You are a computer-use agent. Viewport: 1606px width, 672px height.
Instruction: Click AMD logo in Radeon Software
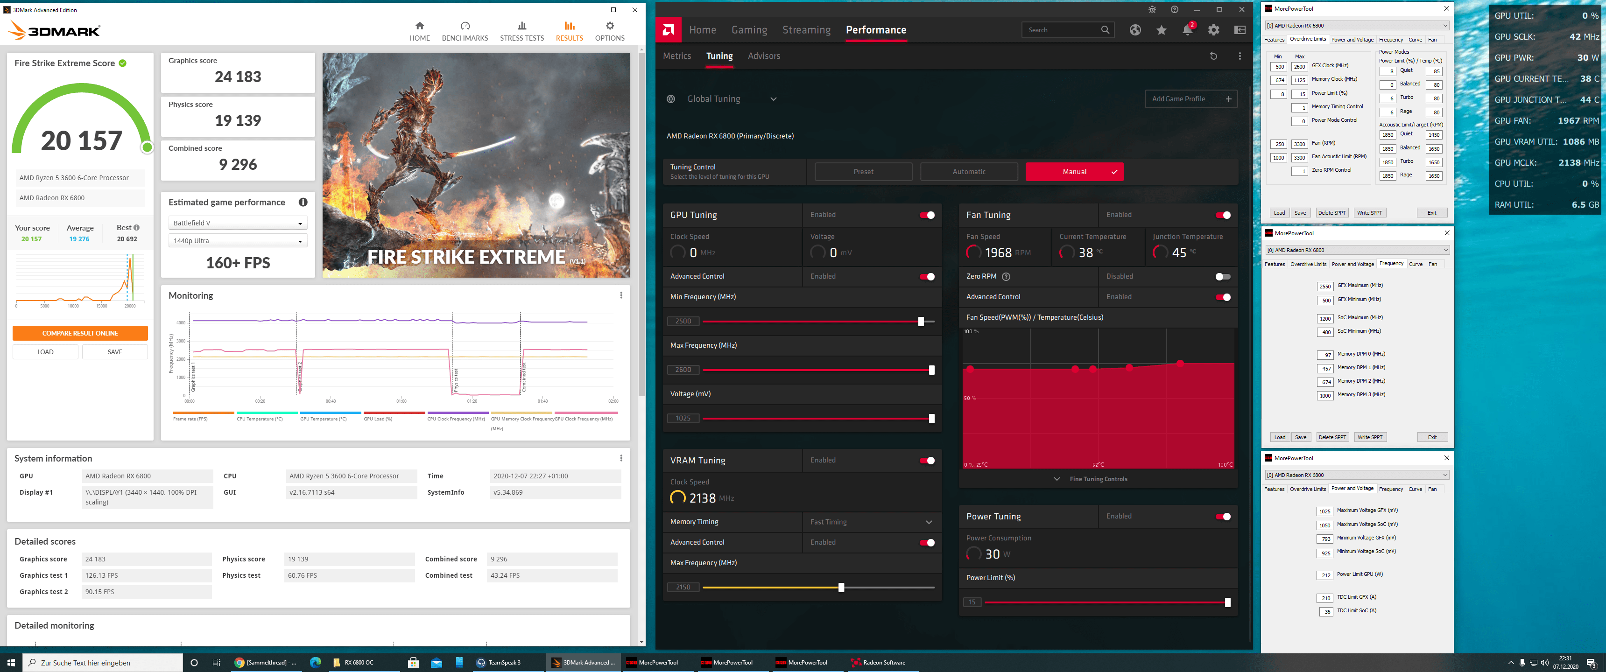click(x=668, y=30)
